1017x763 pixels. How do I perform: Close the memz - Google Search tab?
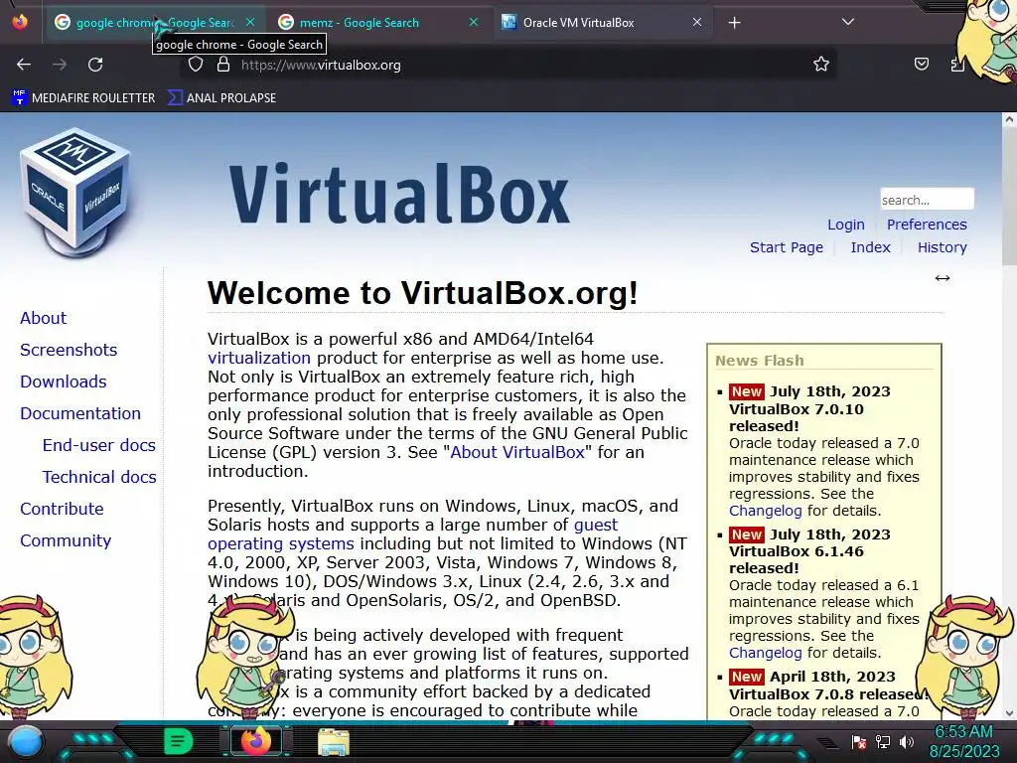coord(474,22)
